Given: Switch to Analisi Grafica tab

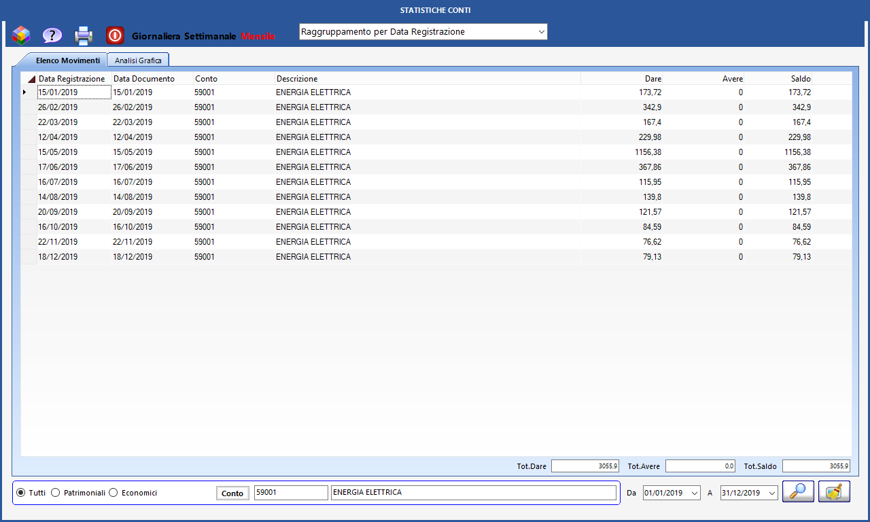Looking at the screenshot, I should click(x=138, y=60).
